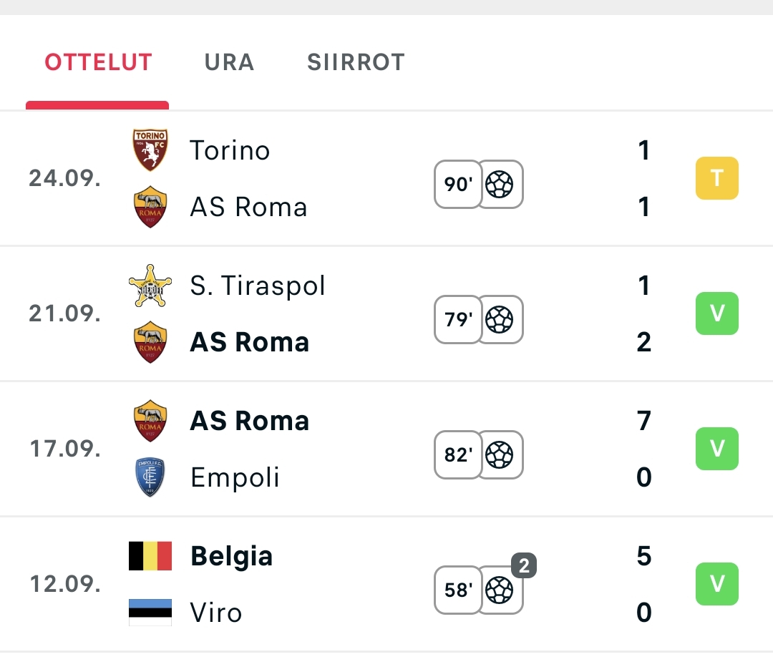Screen dimensions: 773x667
Task: Open the 12.09. Belgia vs Viro match row
Action: (386, 584)
